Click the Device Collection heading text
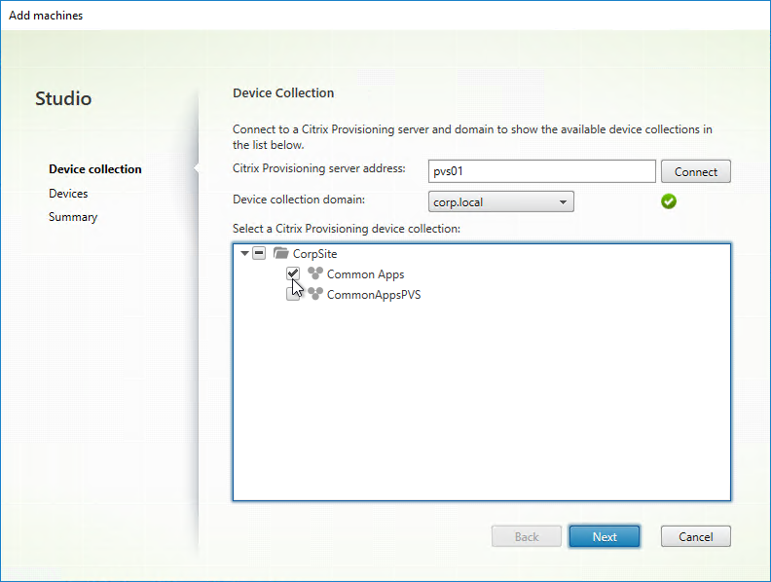771x582 pixels. pos(283,92)
